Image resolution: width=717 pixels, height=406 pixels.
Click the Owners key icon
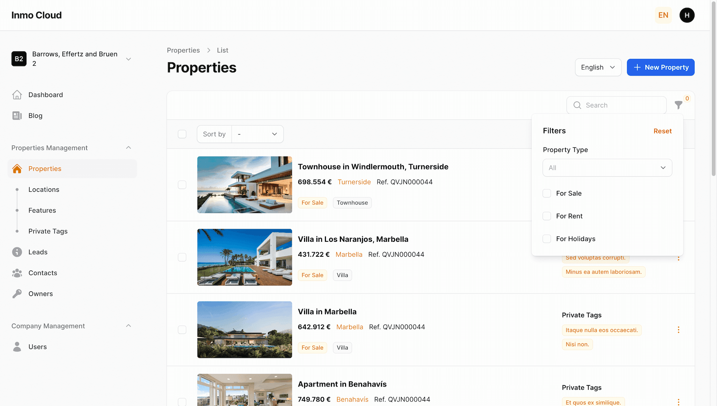point(17,294)
